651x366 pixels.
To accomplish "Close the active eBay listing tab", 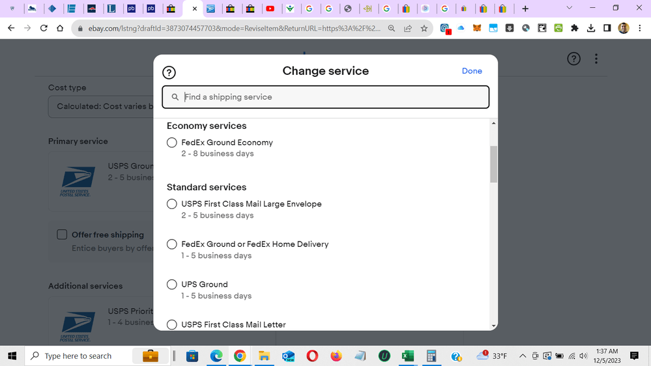I will (195, 8).
